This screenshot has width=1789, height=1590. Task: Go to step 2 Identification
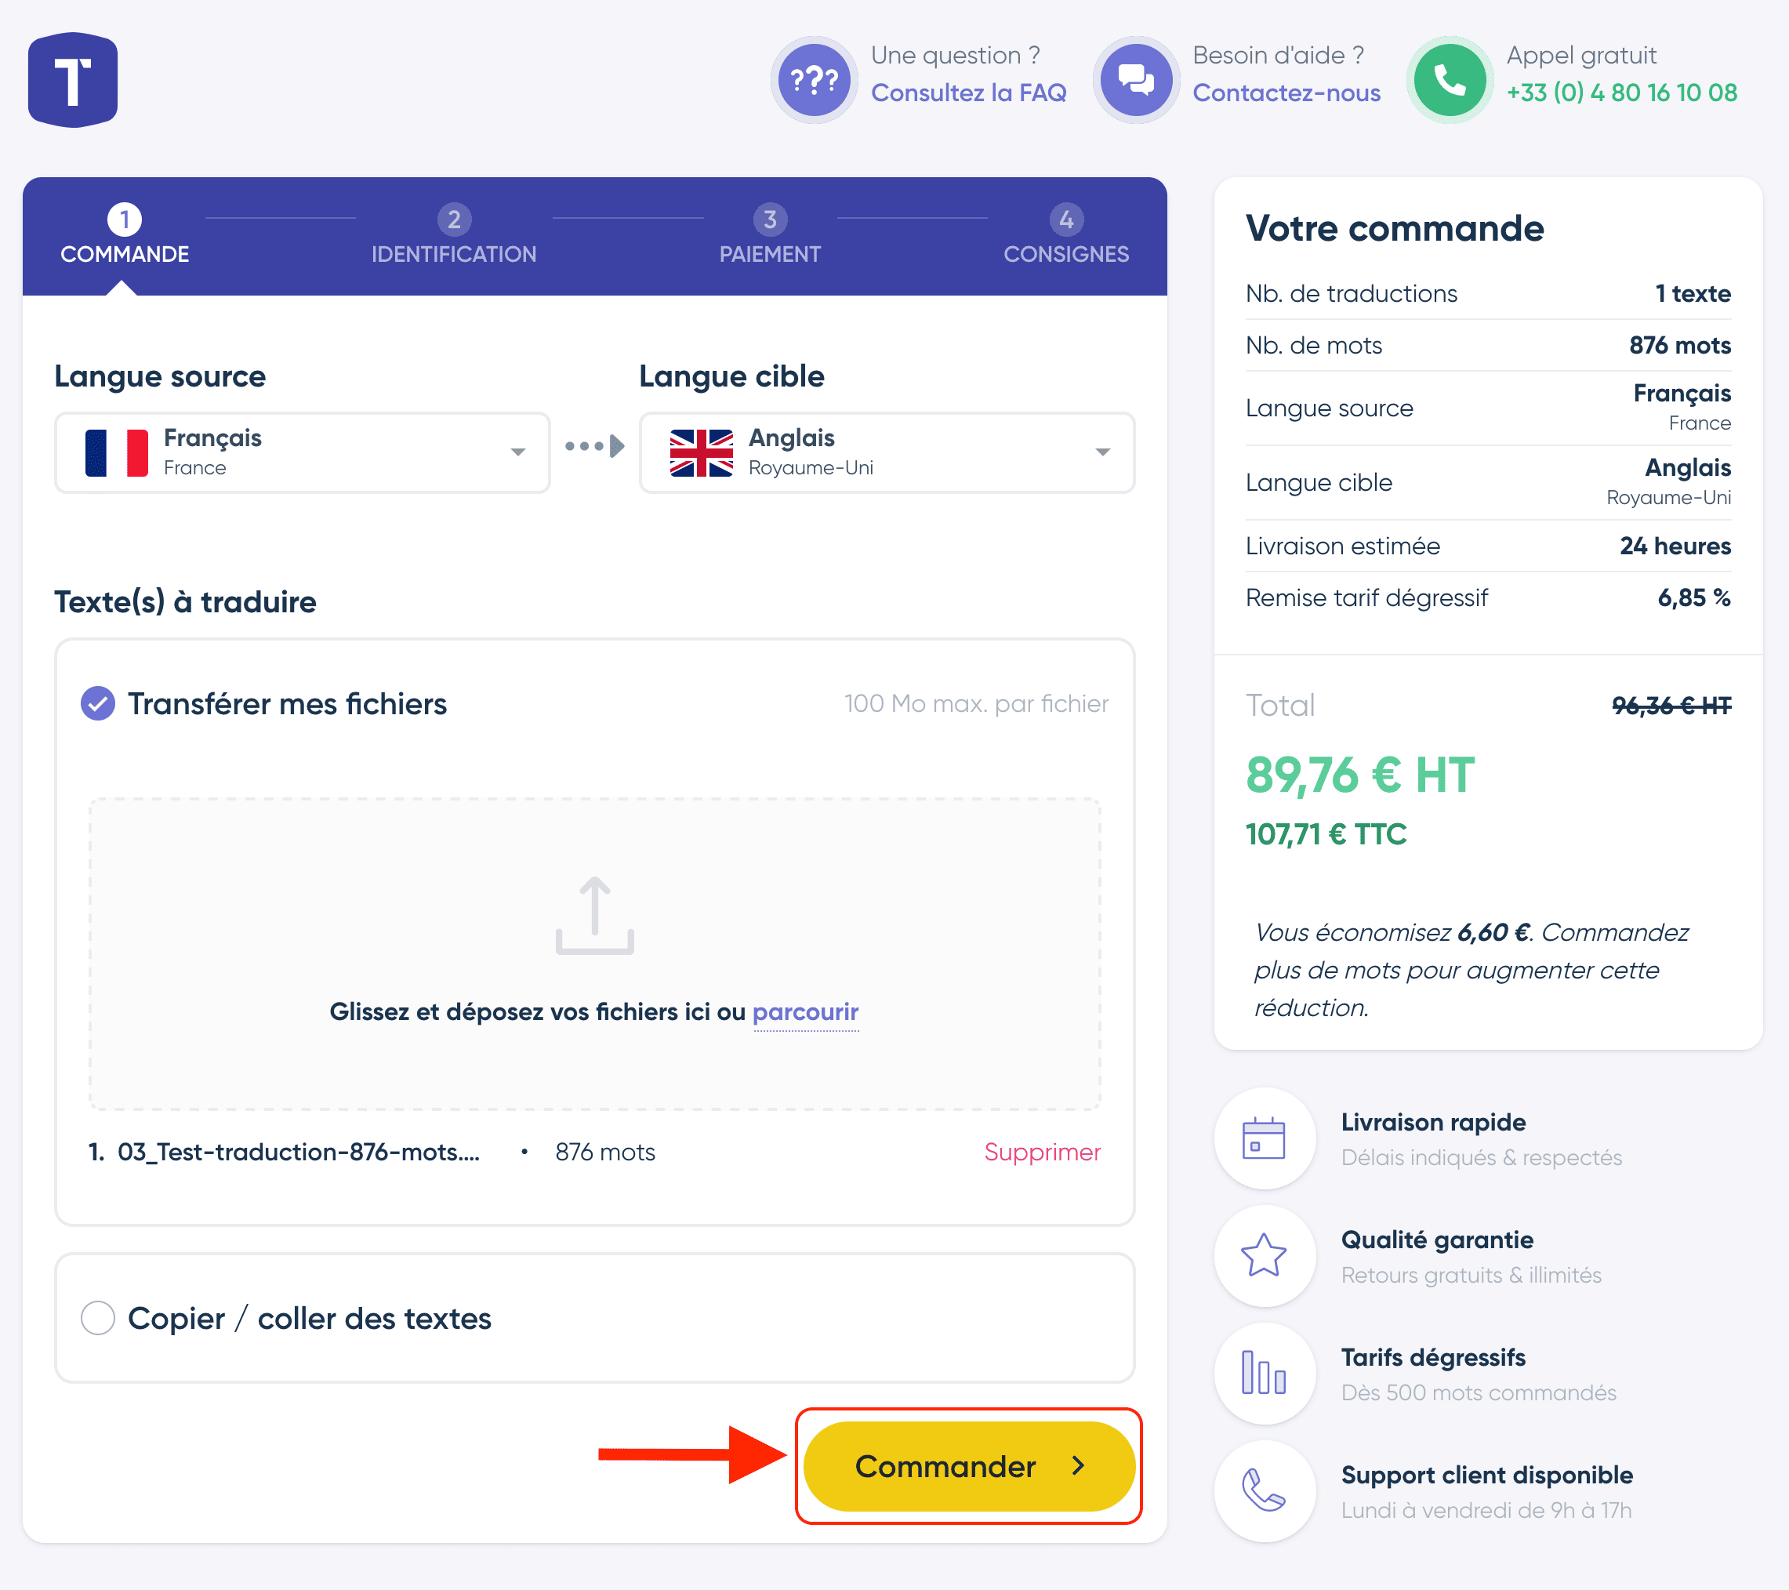click(453, 234)
